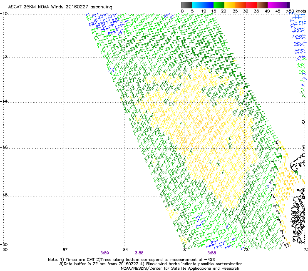308x271 pixels.
Task: Click the legend scale label '10'
Action: (x=204, y=11)
